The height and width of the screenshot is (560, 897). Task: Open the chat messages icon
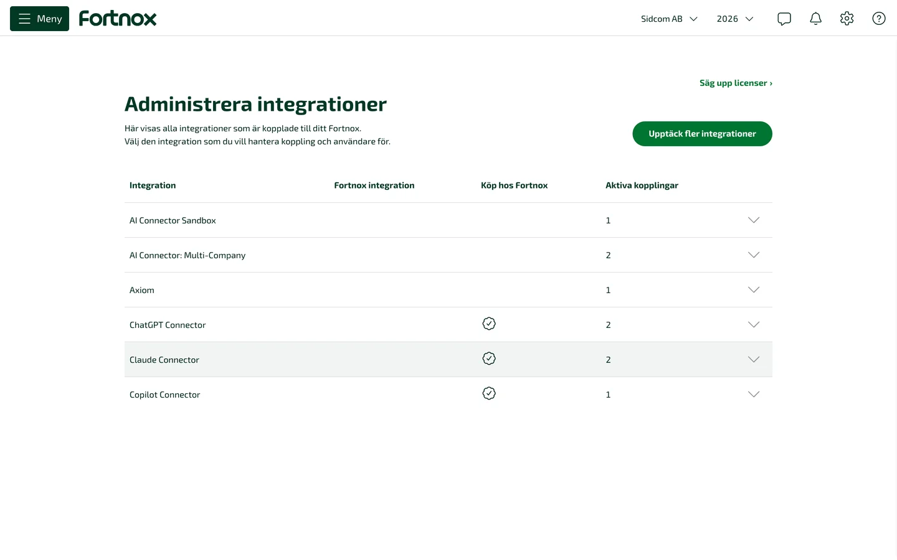(x=784, y=19)
